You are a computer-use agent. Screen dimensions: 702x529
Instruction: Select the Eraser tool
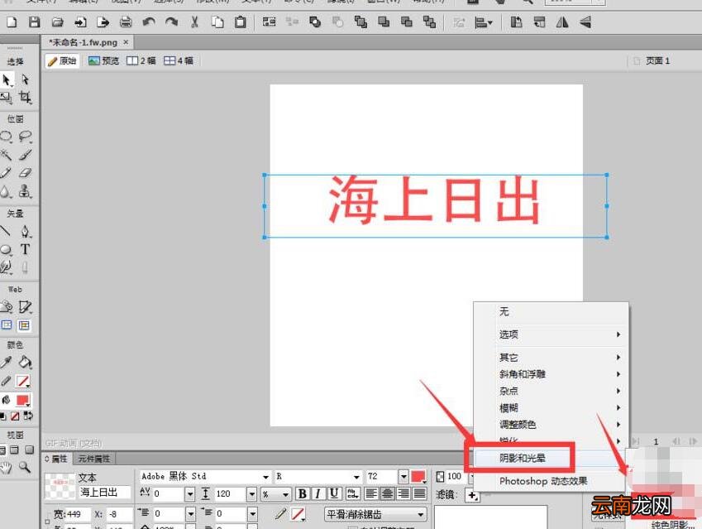(25, 173)
